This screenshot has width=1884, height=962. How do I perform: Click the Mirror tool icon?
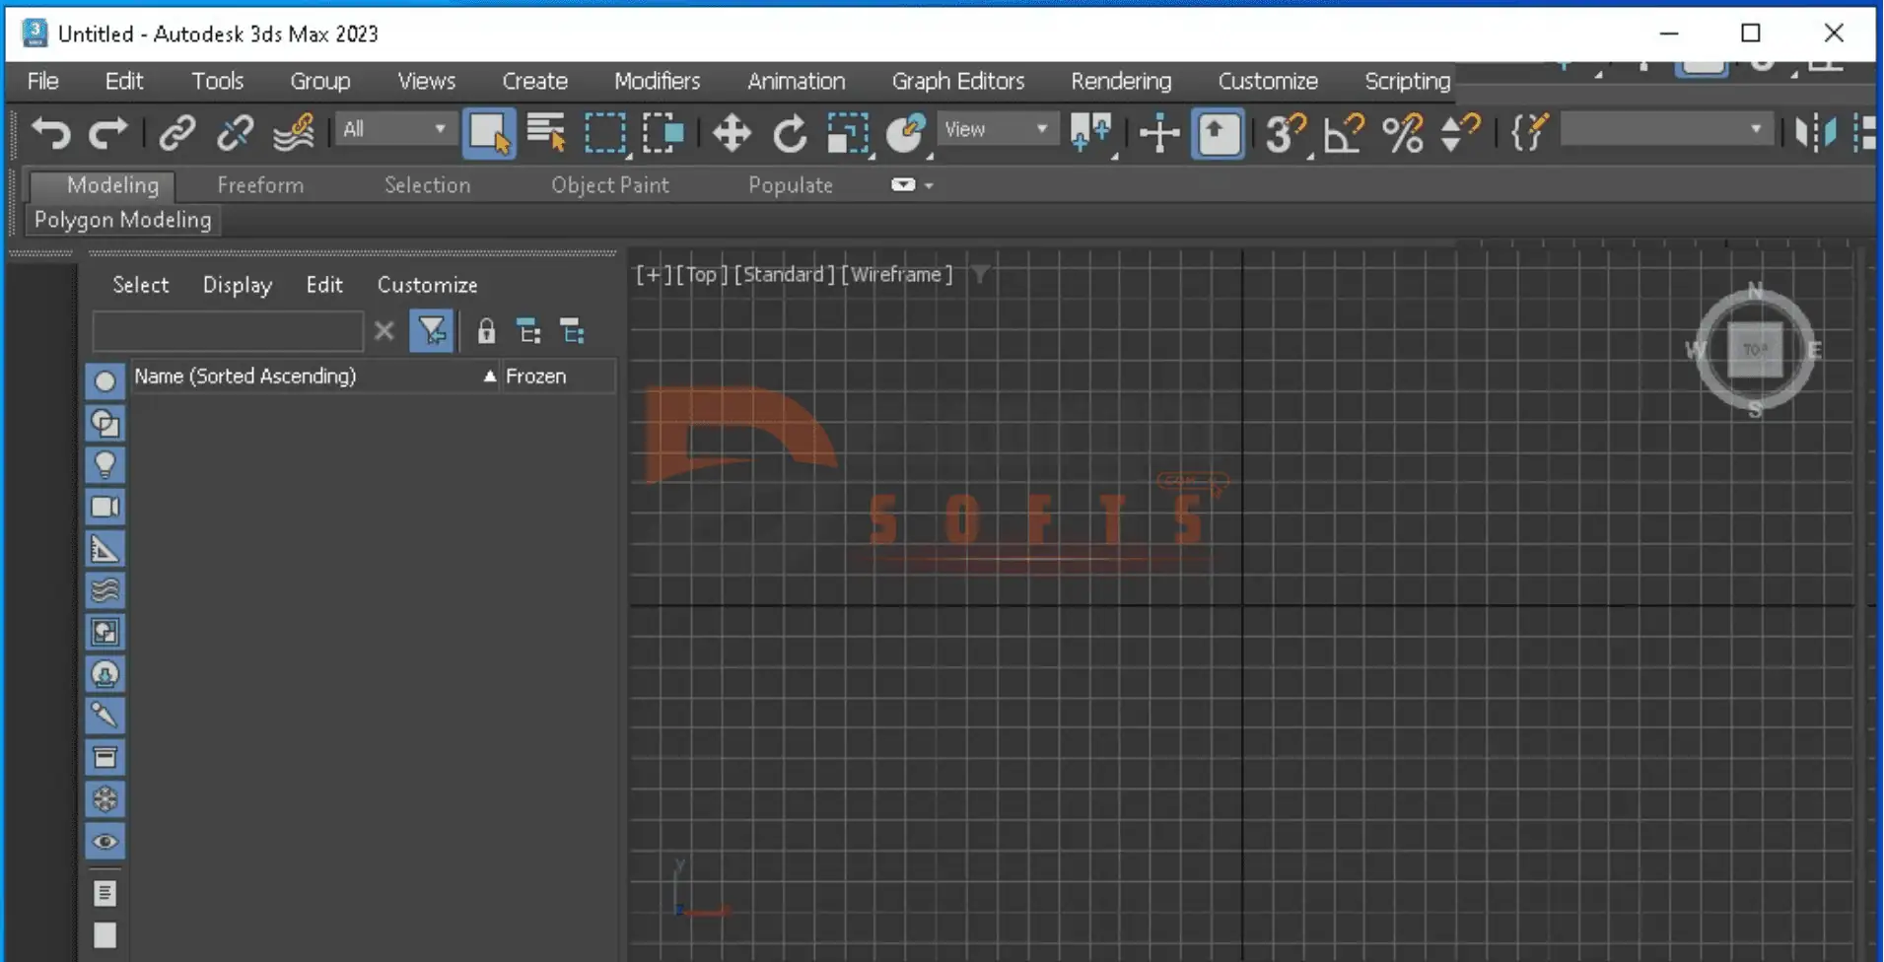coord(1815,132)
